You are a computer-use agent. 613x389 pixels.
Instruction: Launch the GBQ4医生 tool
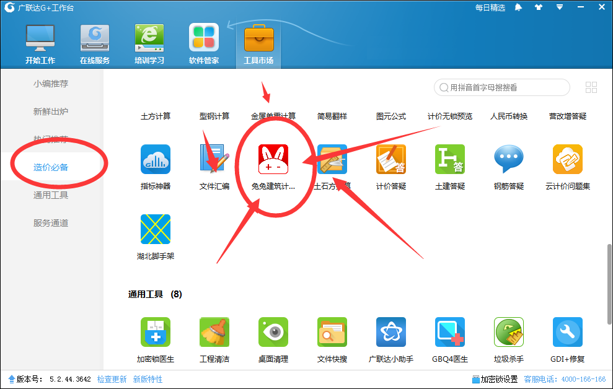click(450, 332)
